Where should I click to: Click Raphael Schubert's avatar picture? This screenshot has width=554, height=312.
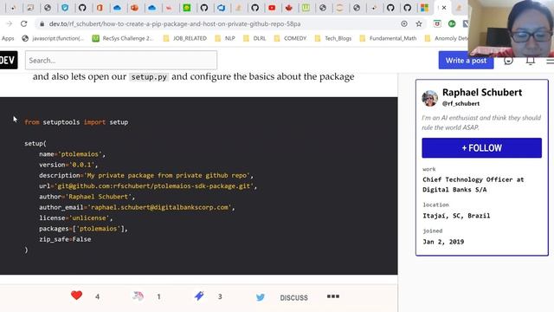429,98
